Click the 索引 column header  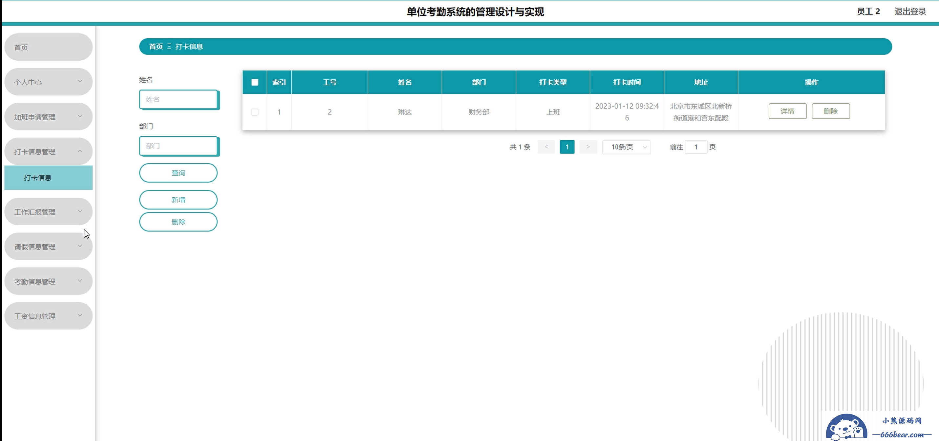(x=279, y=82)
